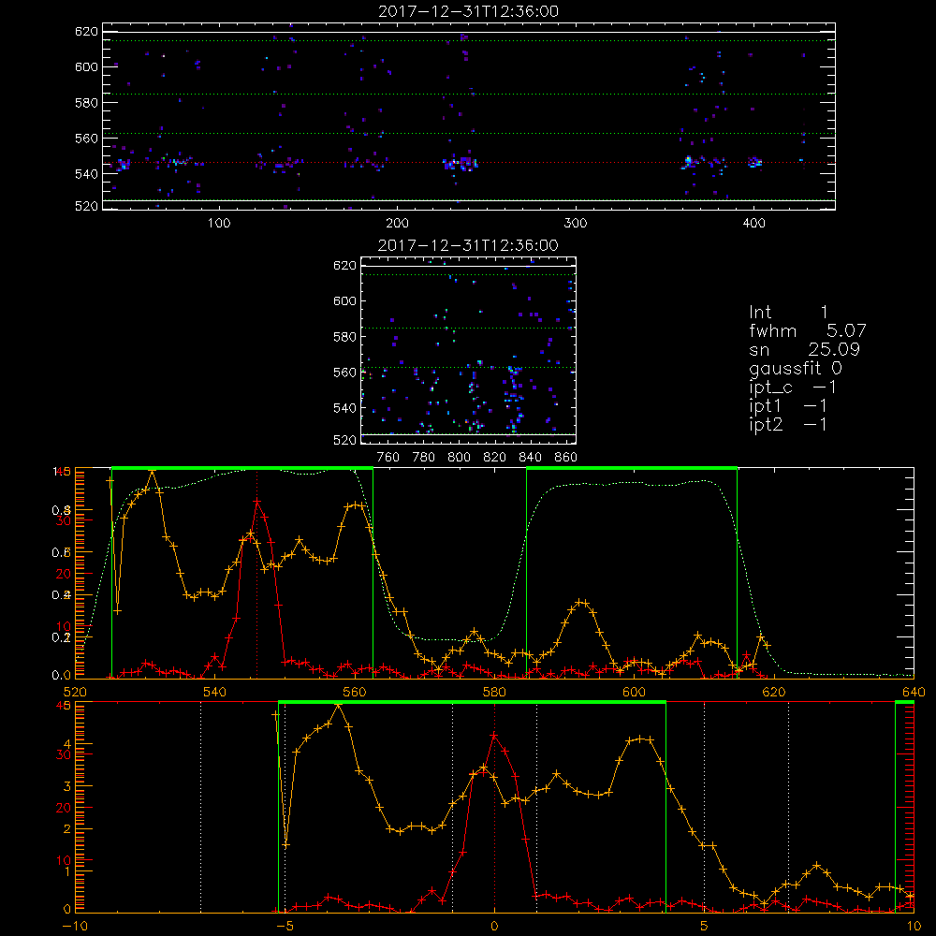The image size is (936, 936).
Task: Select the 'fwhm 5.07' readout
Action: [x=808, y=330]
